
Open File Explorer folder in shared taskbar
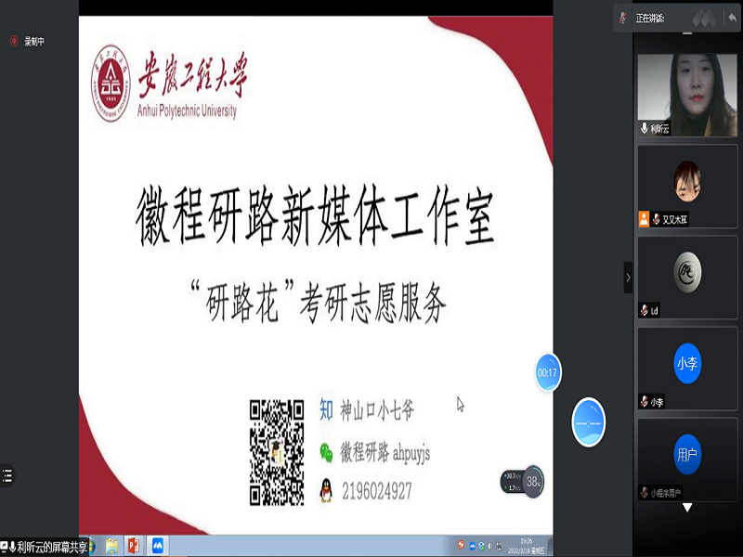pyautogui.click(x=111, y=545)
